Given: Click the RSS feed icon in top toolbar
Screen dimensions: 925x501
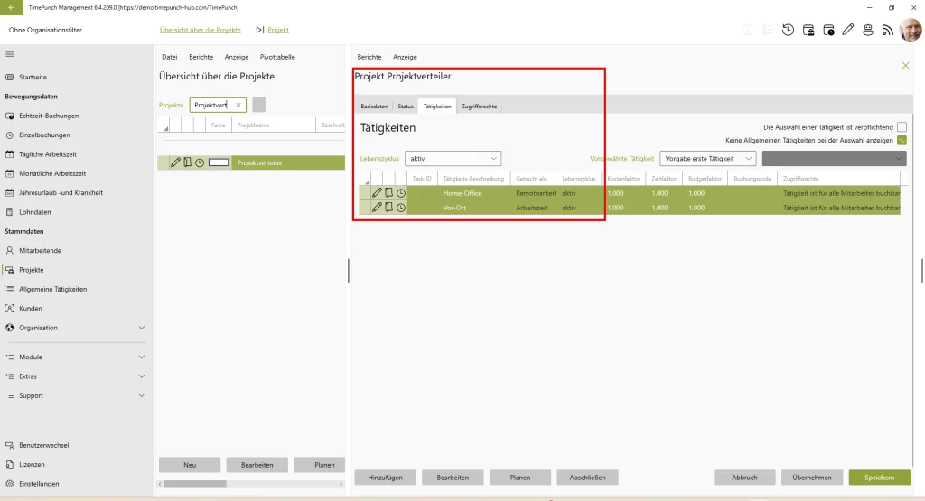Looking at the screenshot, I should point(888,30).
